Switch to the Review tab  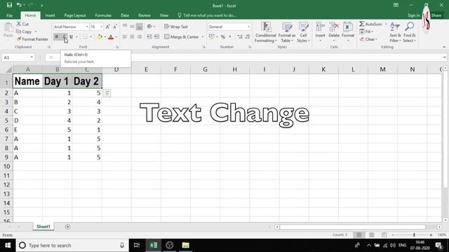tap(145, 15)
